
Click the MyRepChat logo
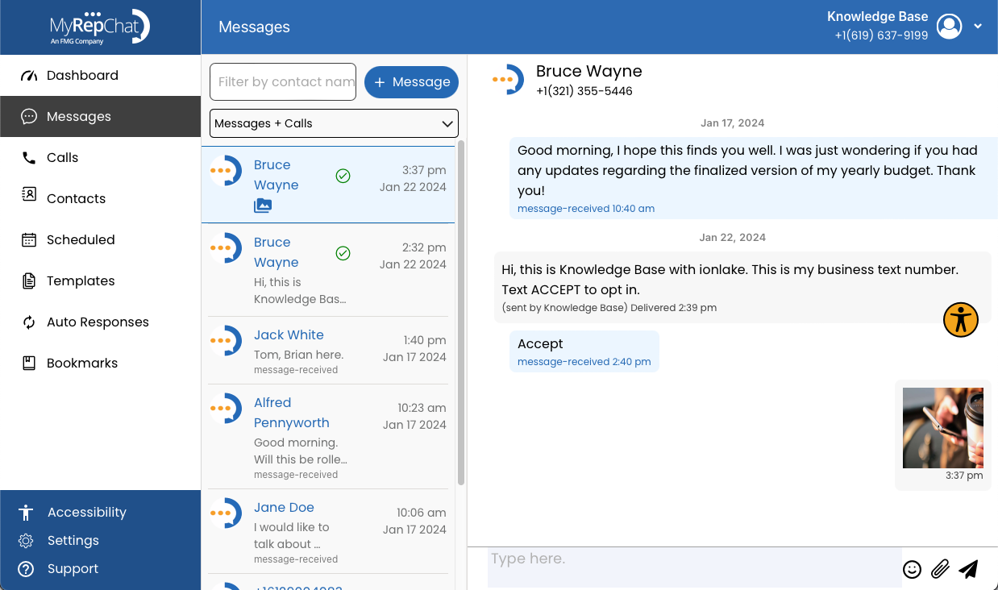pos(100,27)
